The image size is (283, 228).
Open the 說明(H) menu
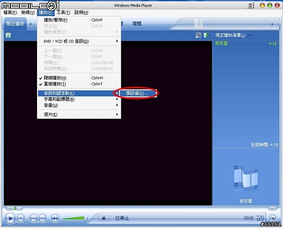pyautogui.click(x=81, y=12)
